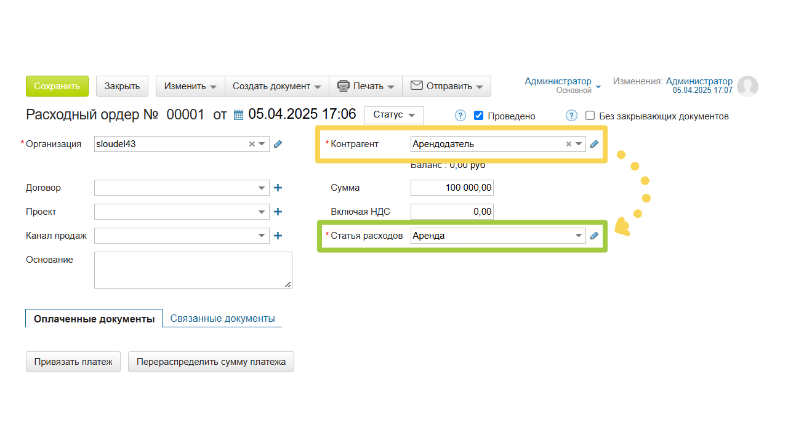
Task: Switch to the Связанные документы tab
Action: pyautogui.click(x=222, y=318)
